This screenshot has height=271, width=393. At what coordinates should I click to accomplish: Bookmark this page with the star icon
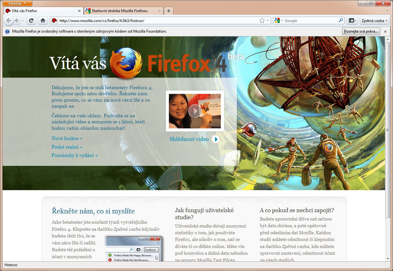[262, 20]
